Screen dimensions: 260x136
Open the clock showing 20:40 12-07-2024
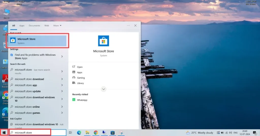[245, 132]
